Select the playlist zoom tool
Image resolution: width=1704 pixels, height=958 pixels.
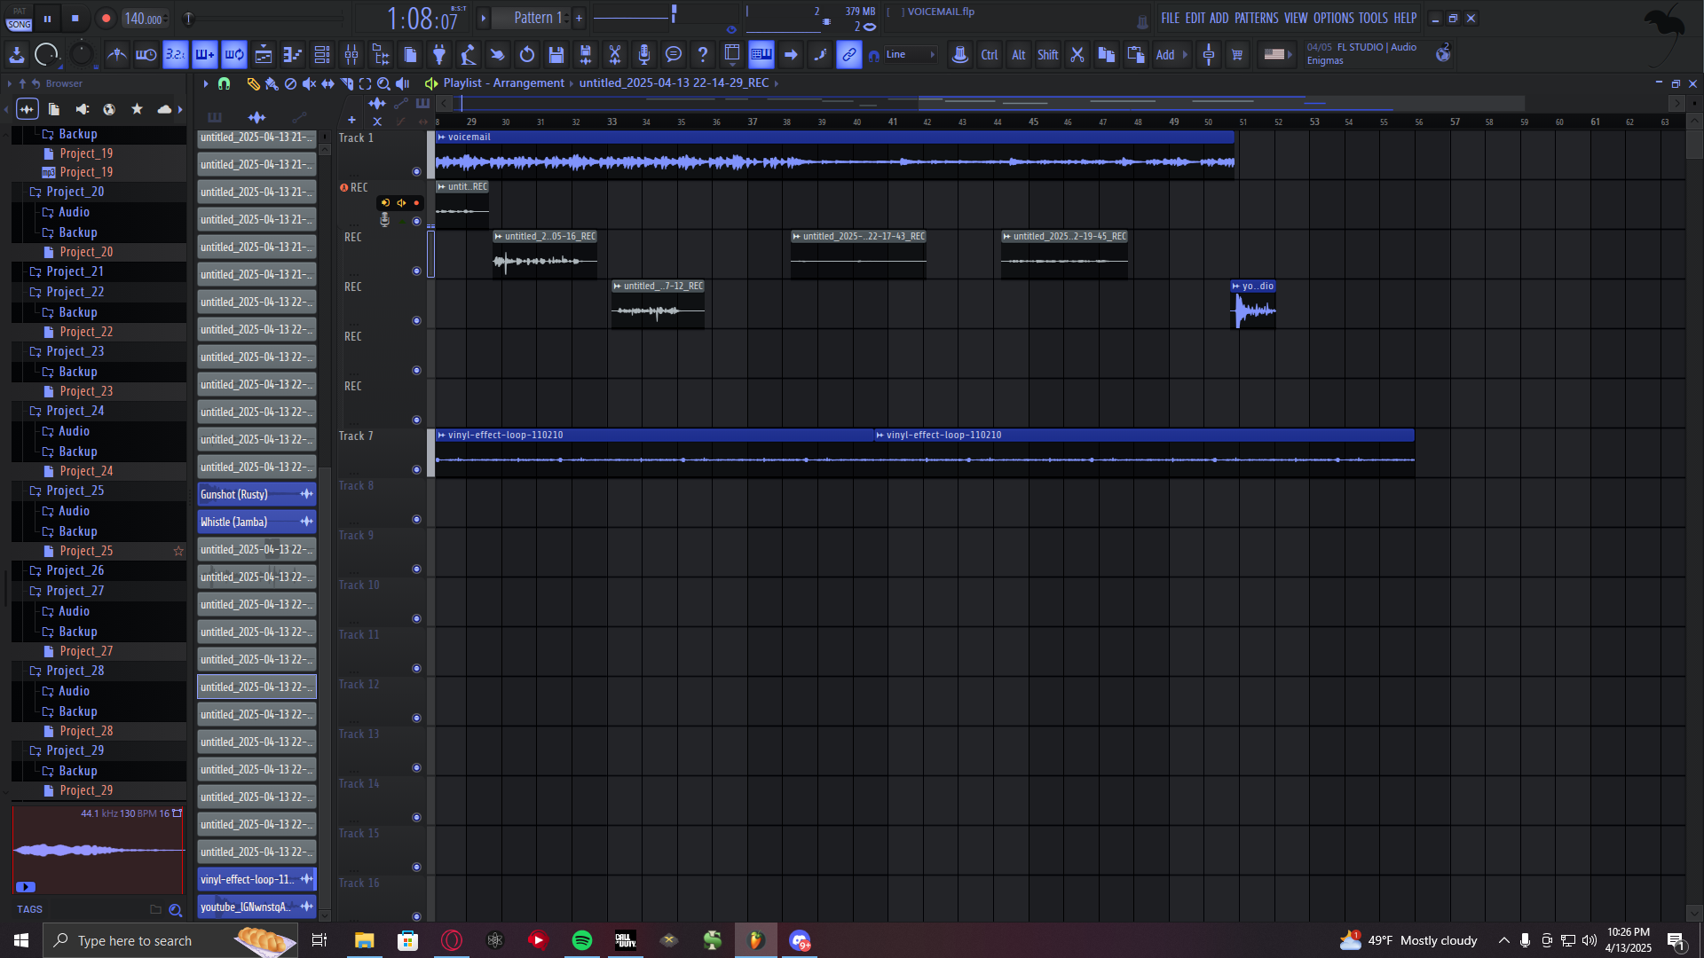[x=383, y=83]
